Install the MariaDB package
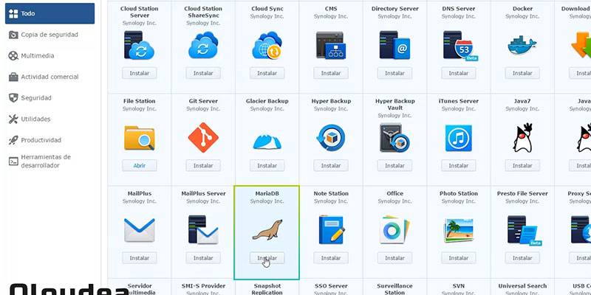This screenshot has width=591, height=295. point(267,258)
